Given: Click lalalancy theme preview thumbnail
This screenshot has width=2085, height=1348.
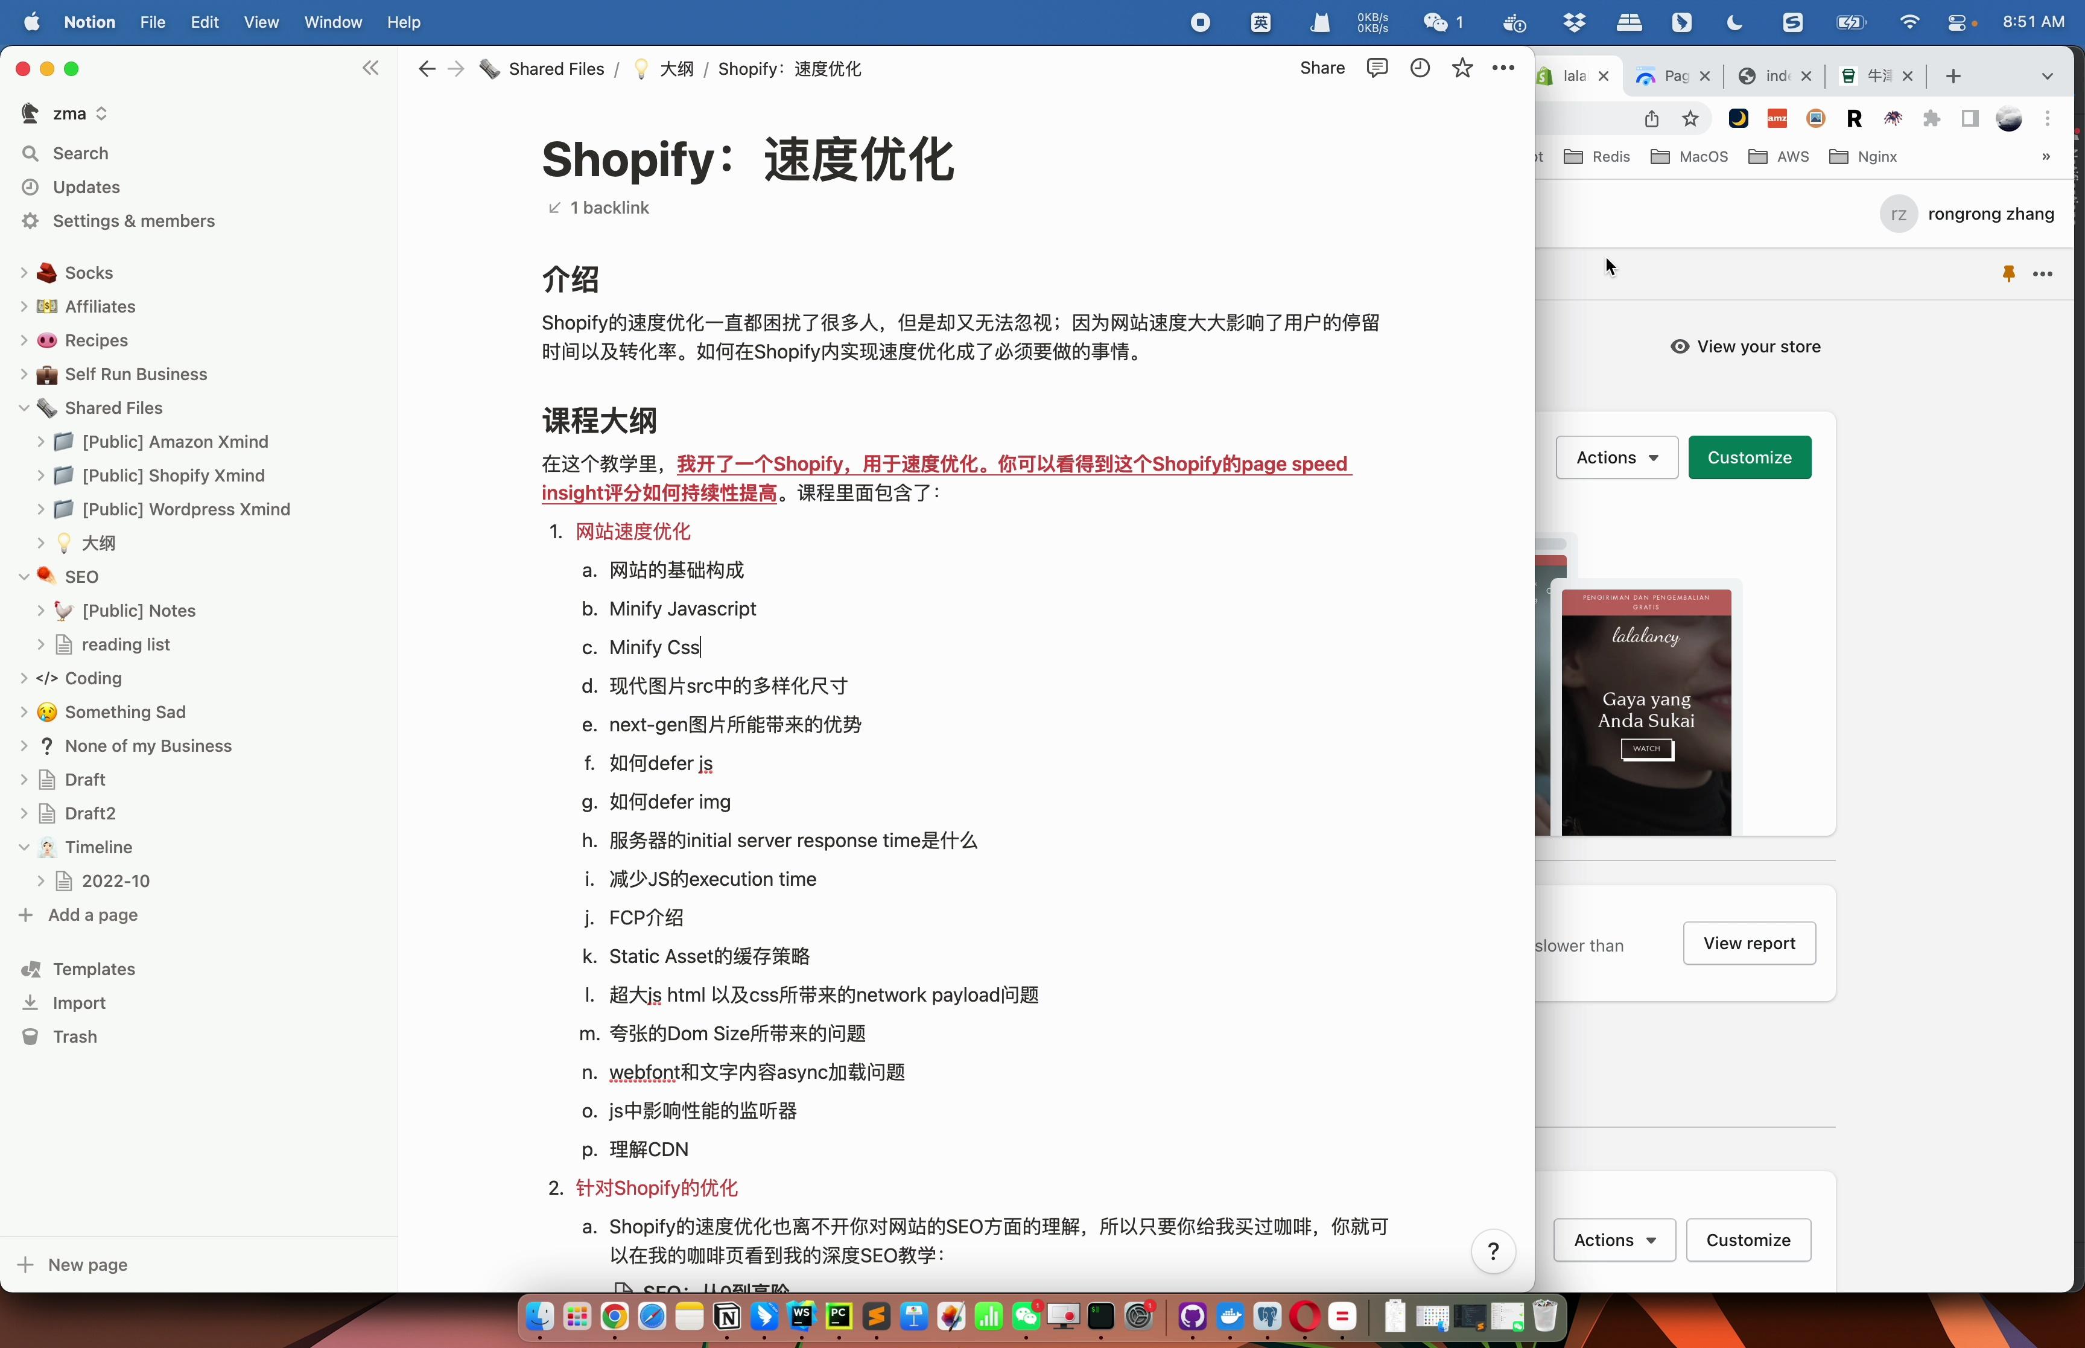Looking at the screenshot, I should point(1646,713).
